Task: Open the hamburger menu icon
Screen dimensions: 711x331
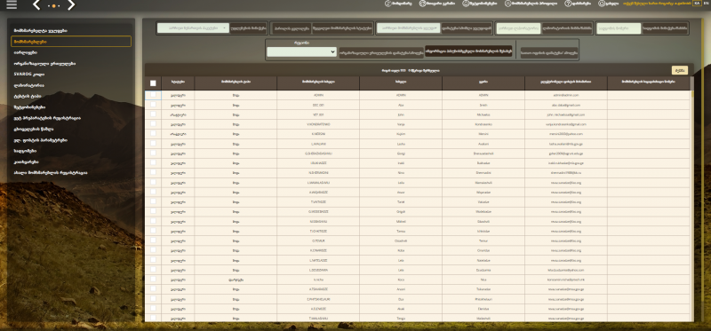Action: 12,4
